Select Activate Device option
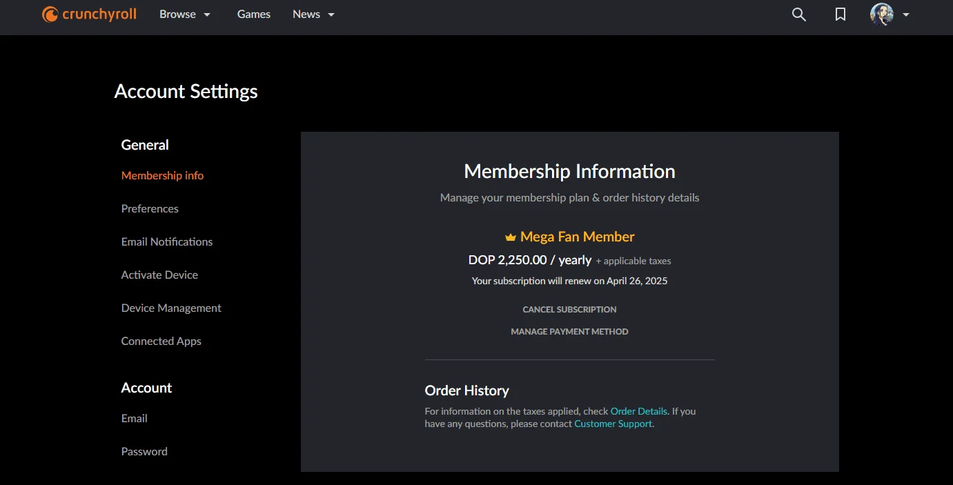Screen dimensions: 953x485 click(x=159, y=275)
